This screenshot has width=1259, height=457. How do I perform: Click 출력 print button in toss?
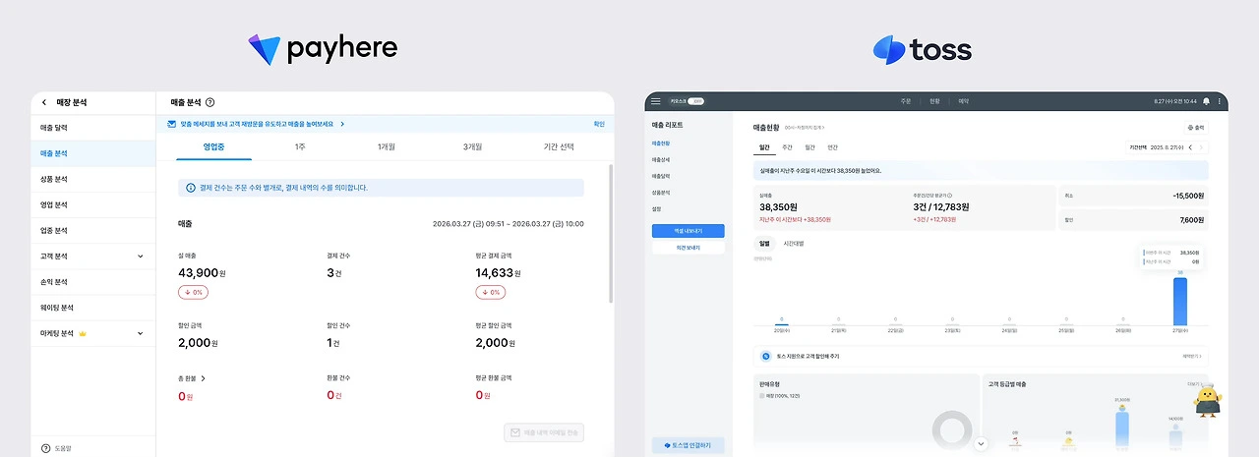1196,128
